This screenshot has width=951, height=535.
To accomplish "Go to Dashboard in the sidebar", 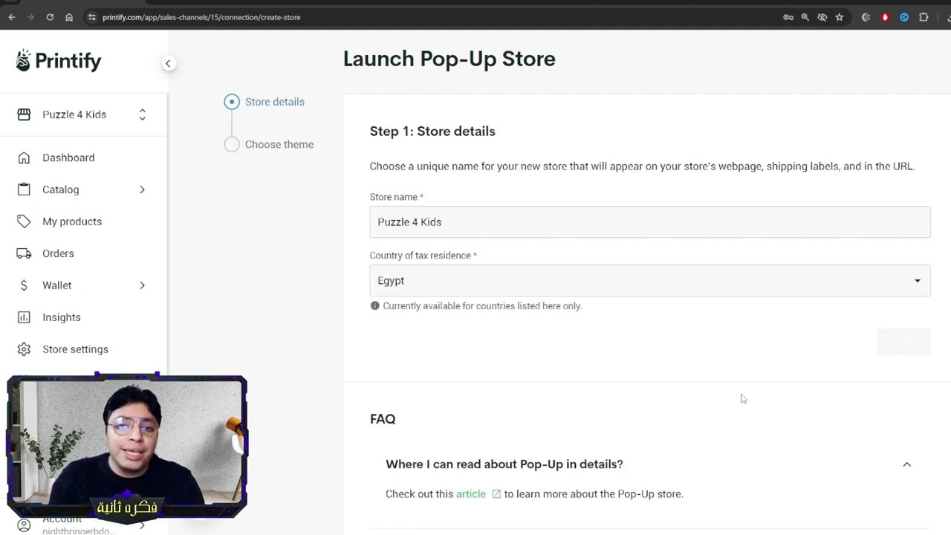I will tap(68, 158).
